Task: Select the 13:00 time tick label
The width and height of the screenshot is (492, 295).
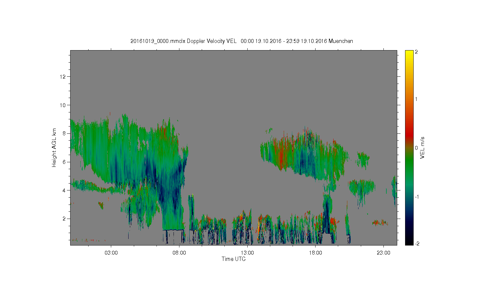Action: coord(247,253)
